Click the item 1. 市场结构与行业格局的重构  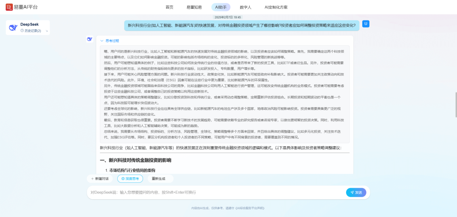click(130, 170)
